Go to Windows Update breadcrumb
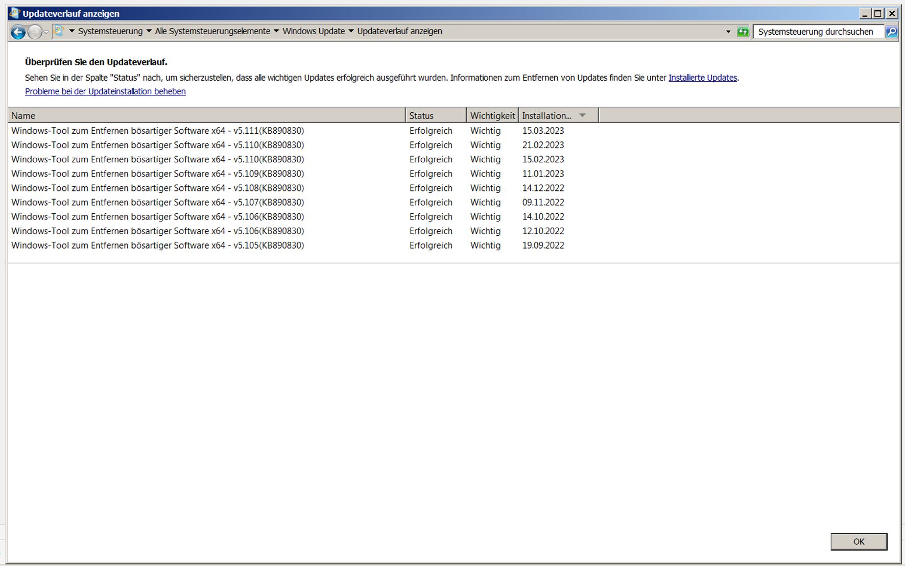 pyautogui.click(x=314, y=31)
